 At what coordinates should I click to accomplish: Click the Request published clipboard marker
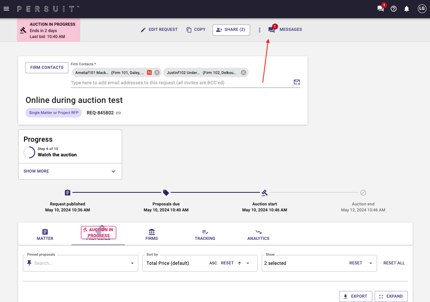point(68,193)
